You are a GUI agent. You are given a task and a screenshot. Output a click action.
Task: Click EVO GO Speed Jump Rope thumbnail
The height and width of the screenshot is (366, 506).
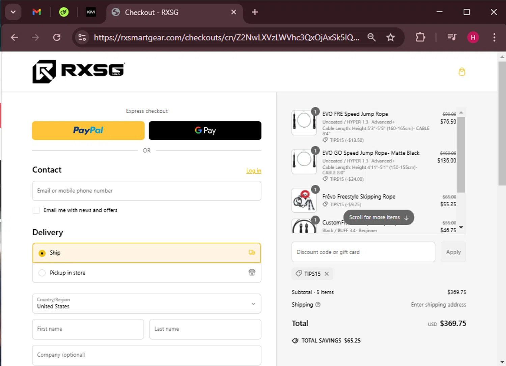click(x=304, y=161)
